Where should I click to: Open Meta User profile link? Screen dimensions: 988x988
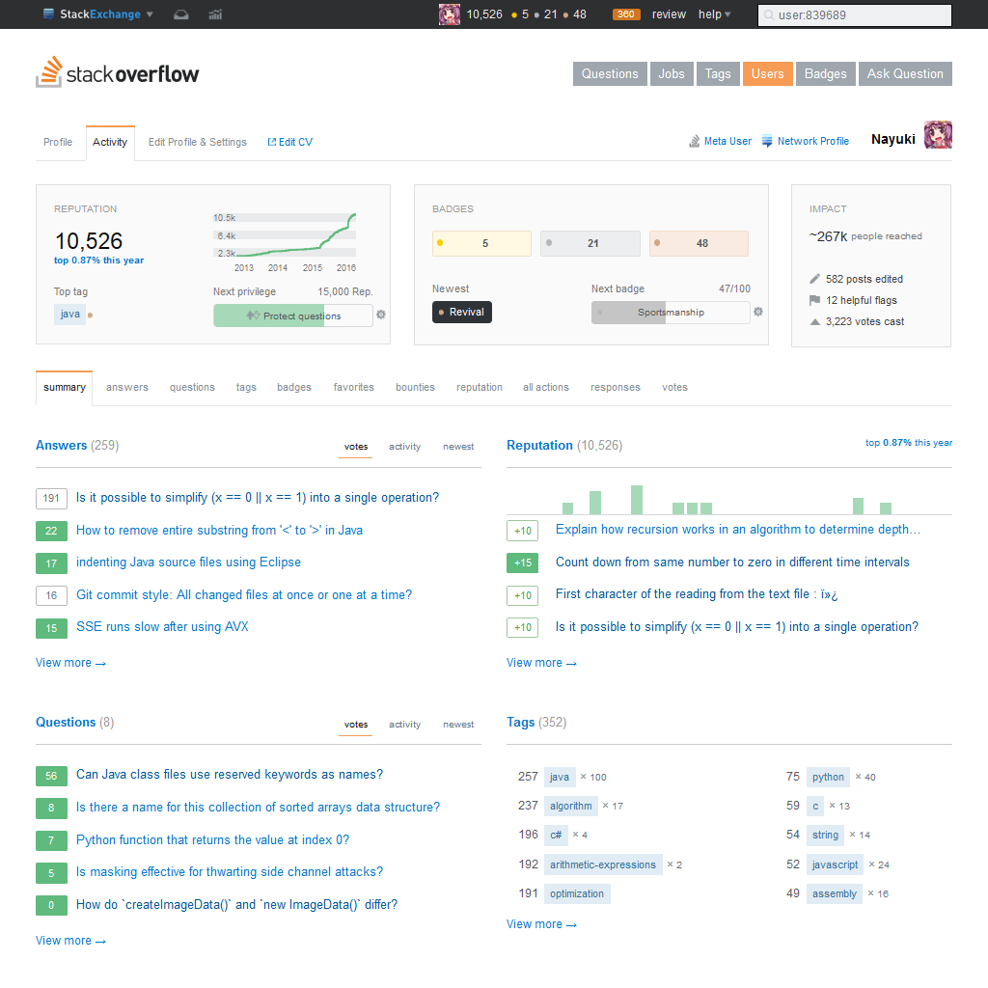coord(720,141)
